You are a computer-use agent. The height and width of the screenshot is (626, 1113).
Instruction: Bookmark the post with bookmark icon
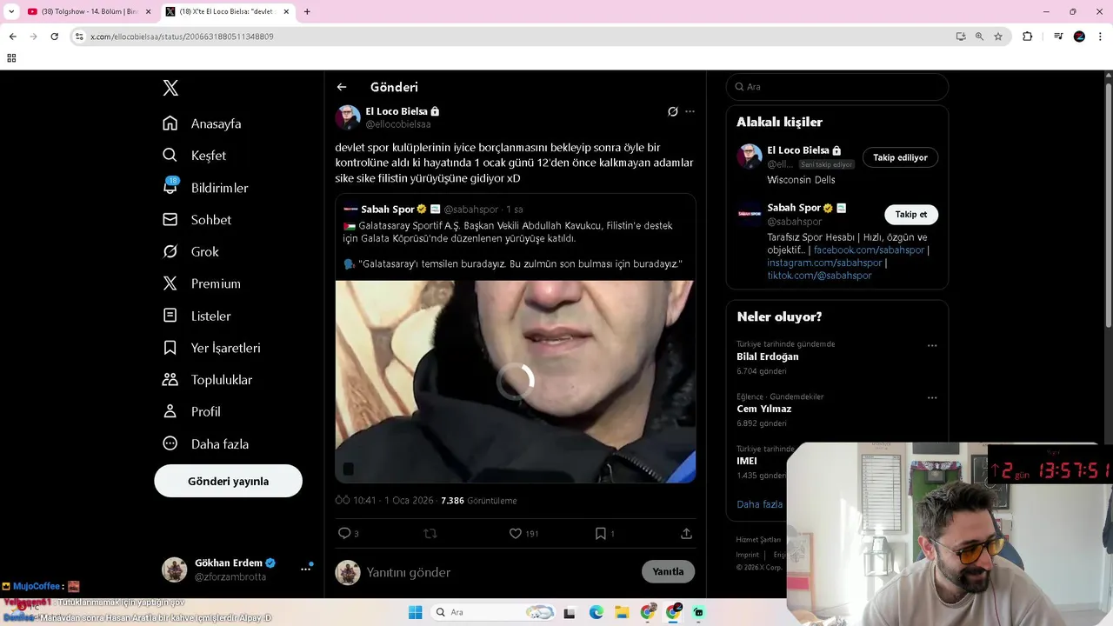600,533
